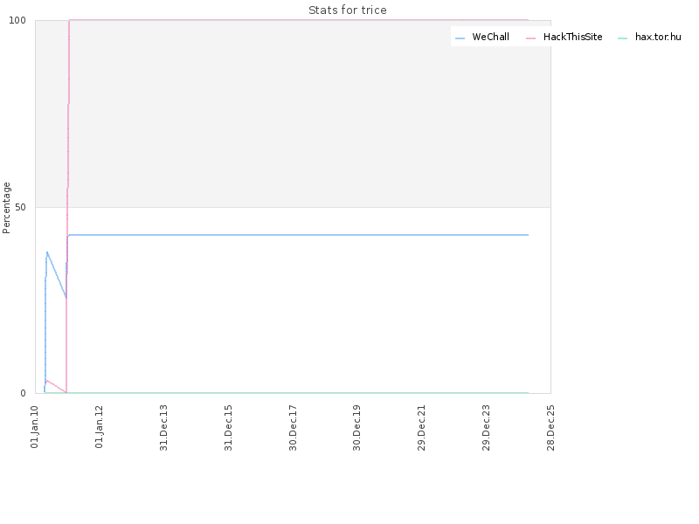
Task: Click the 'Stats for trice' chart title
Action: (347, 10)
